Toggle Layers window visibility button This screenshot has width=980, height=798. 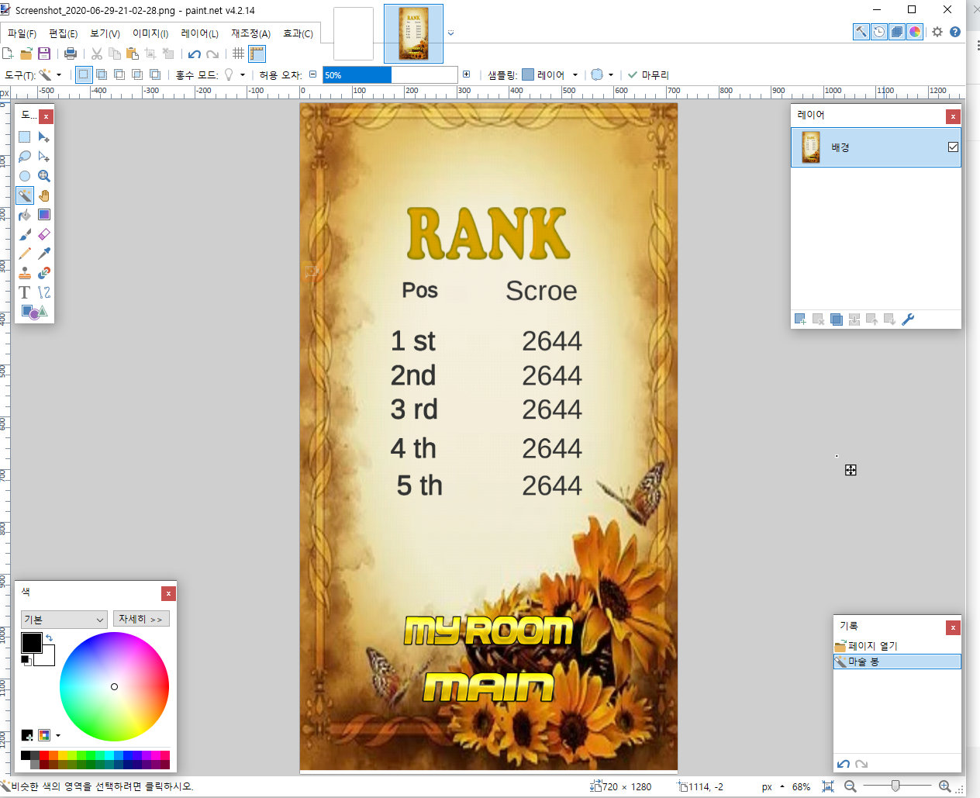tap(896, 32)
